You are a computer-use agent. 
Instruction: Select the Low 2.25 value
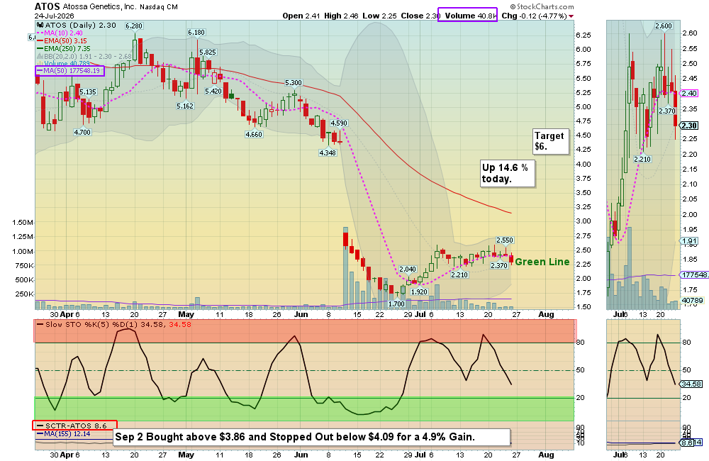coord(379,16)
